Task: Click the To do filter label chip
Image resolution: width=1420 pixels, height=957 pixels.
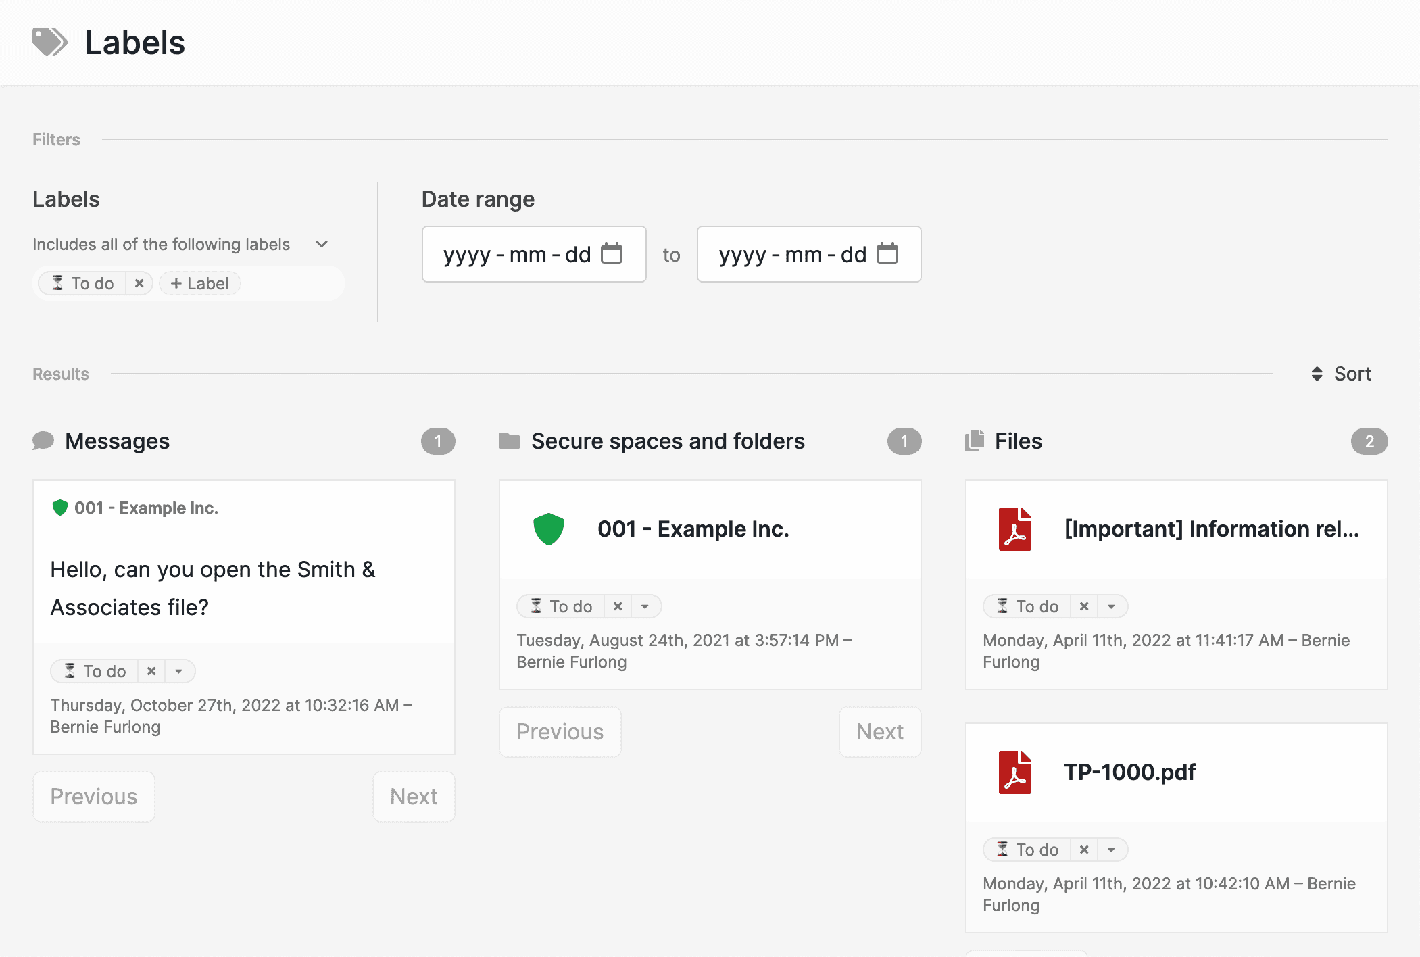Action: tap(83, 283)
